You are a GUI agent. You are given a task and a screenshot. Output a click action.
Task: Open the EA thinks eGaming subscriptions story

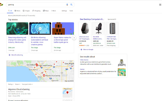(x=39, y=41)
